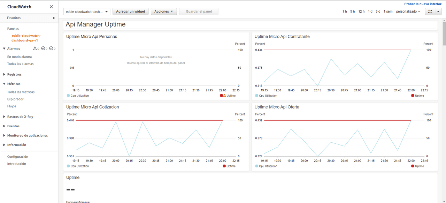The image size is (446, 203).
Task: Open the dashboard selector dropdown
Action: (x=87, y=12)
